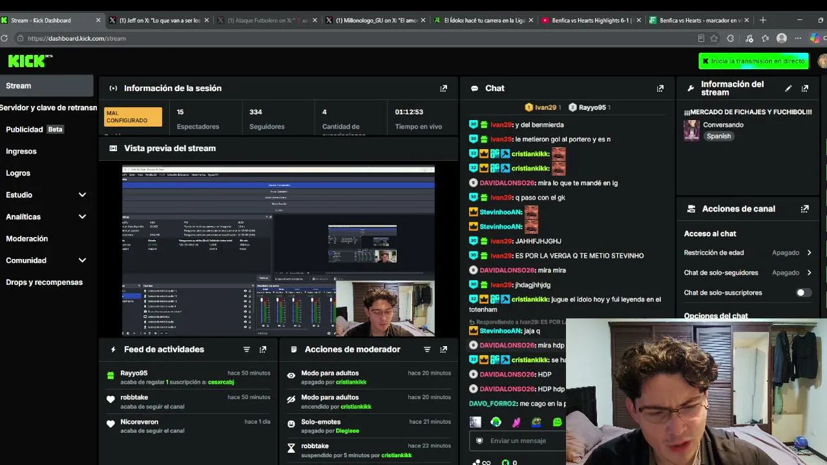Click the streamer avatar in Información del stream
The image size is (827, 465).
(691, 130)
